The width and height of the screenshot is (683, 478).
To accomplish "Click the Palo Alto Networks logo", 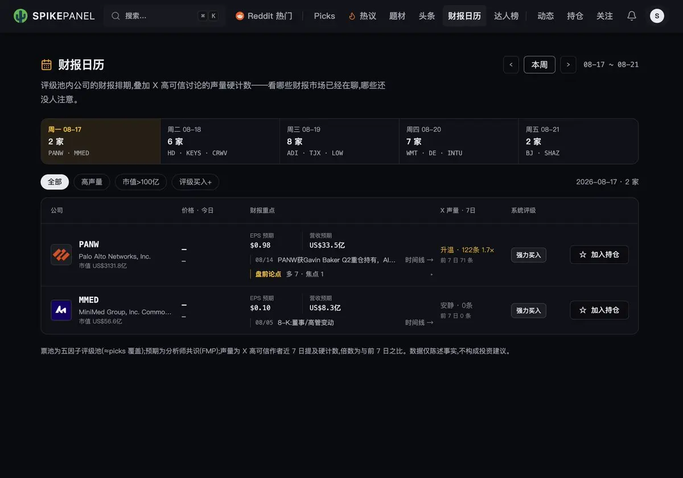I will pyautogui.click(x=61, y=255).
